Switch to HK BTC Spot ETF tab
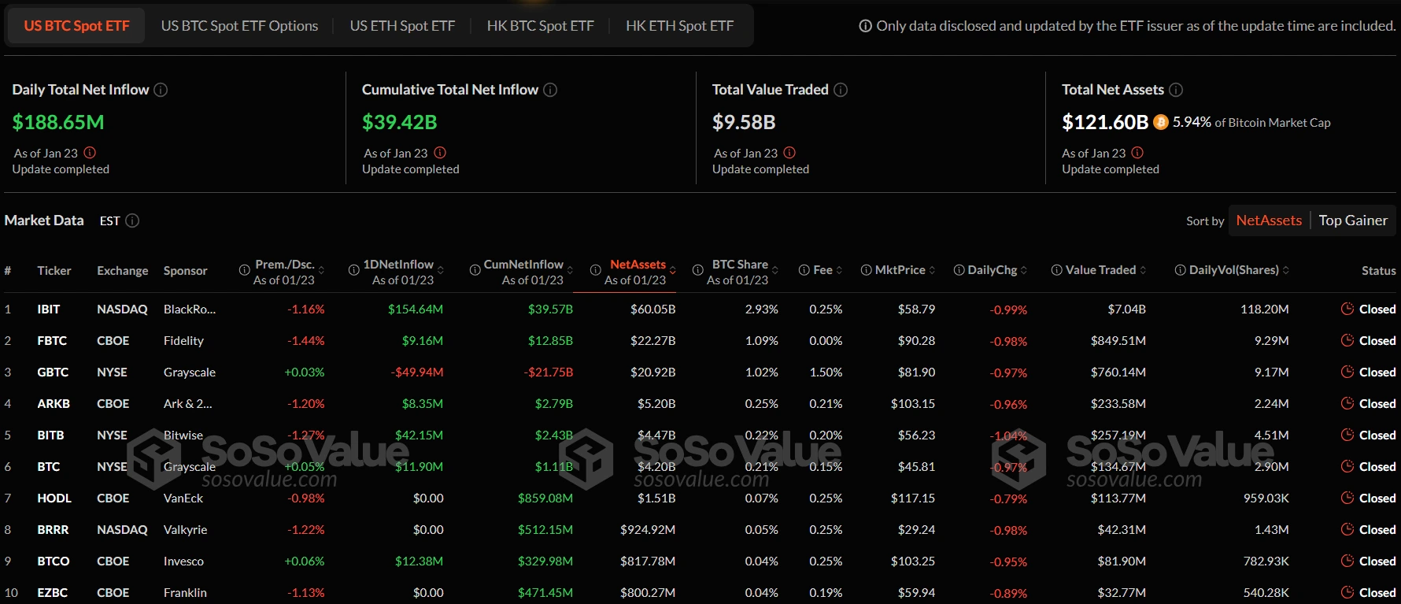The image size is (1401, 604). point(540,26)
